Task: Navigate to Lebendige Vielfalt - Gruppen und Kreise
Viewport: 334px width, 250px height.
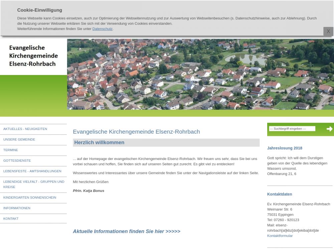Action: (x=33, y=184)
